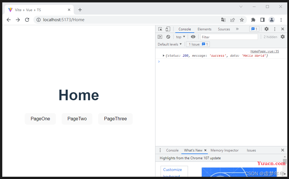Viewport: 289px width, 179px height.
Task: Close the What's New tab
Action: 205,150
